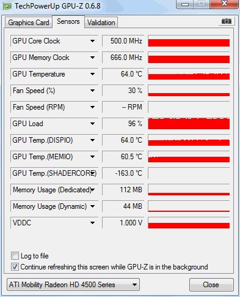Screen dimensions: 240x297
Task: Select the Sensors tab
Action: (68, 21)
